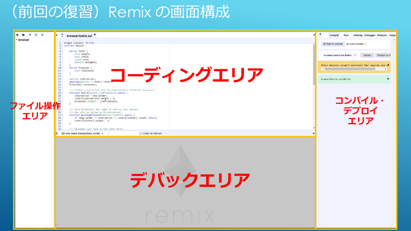Click the warning box horizontal scrollbar
The width and height of the screenshot is (411, 231).
point(350,69)
